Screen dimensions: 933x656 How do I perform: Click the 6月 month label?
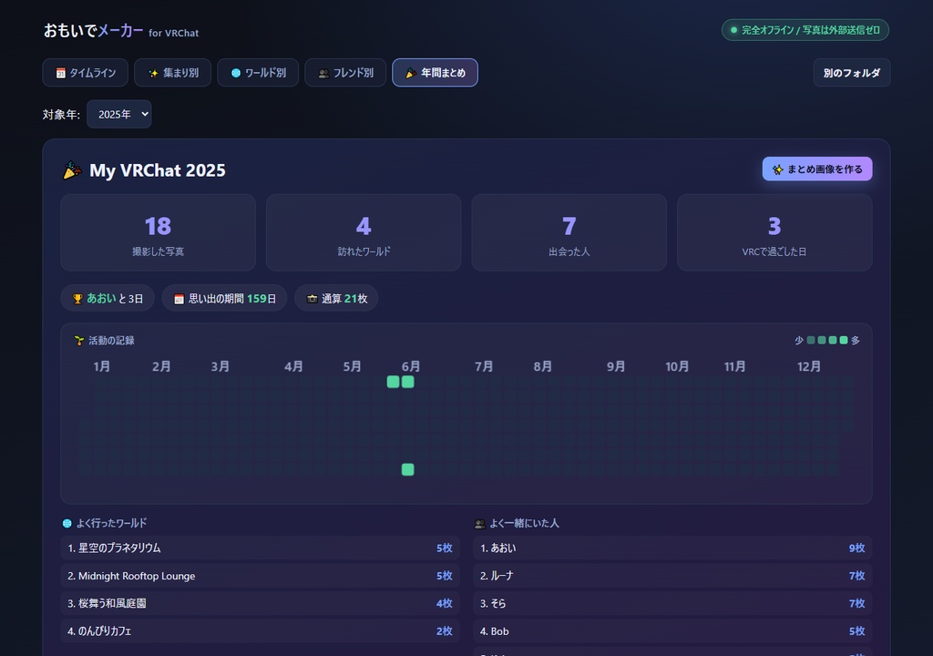(x=411, y=366)
